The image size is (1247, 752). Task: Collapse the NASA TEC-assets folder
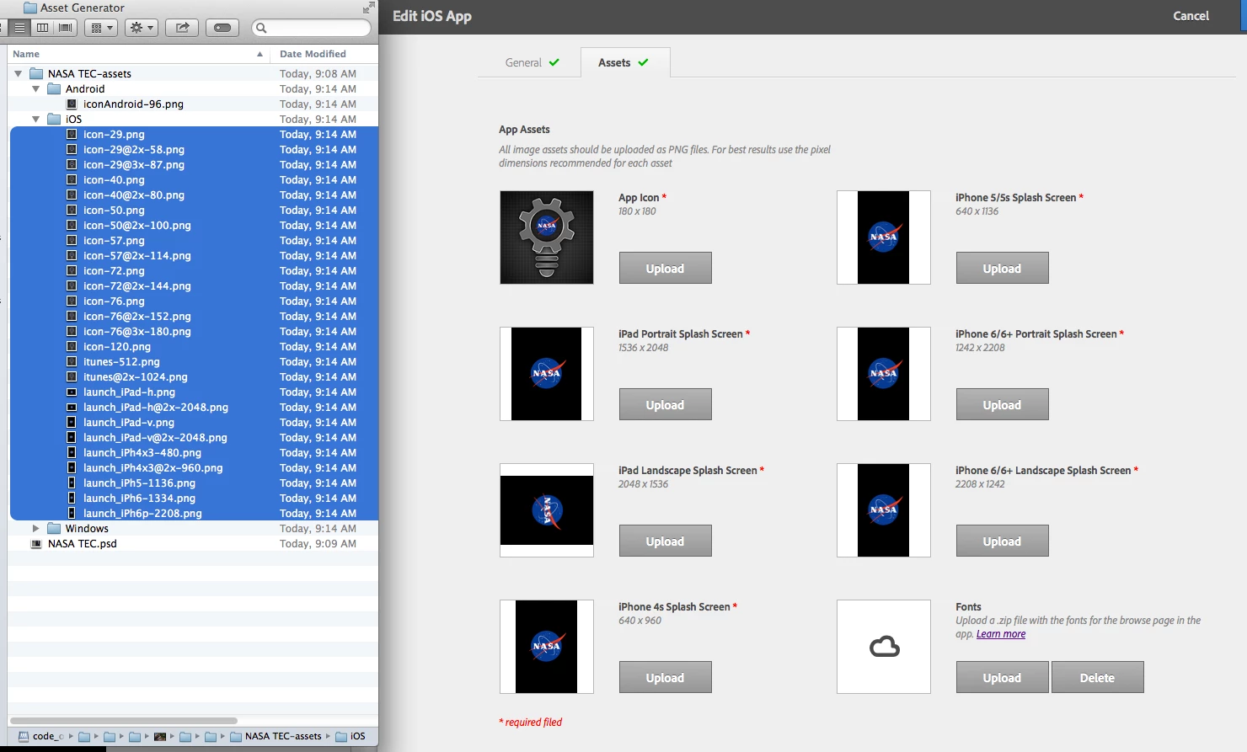click(18, 73)
